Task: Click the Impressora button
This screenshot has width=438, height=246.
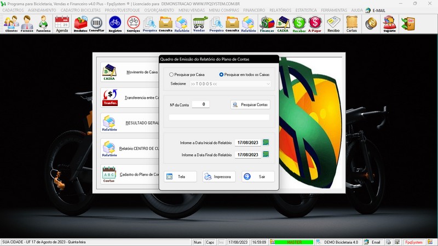Action: click(x=219, y=177)
